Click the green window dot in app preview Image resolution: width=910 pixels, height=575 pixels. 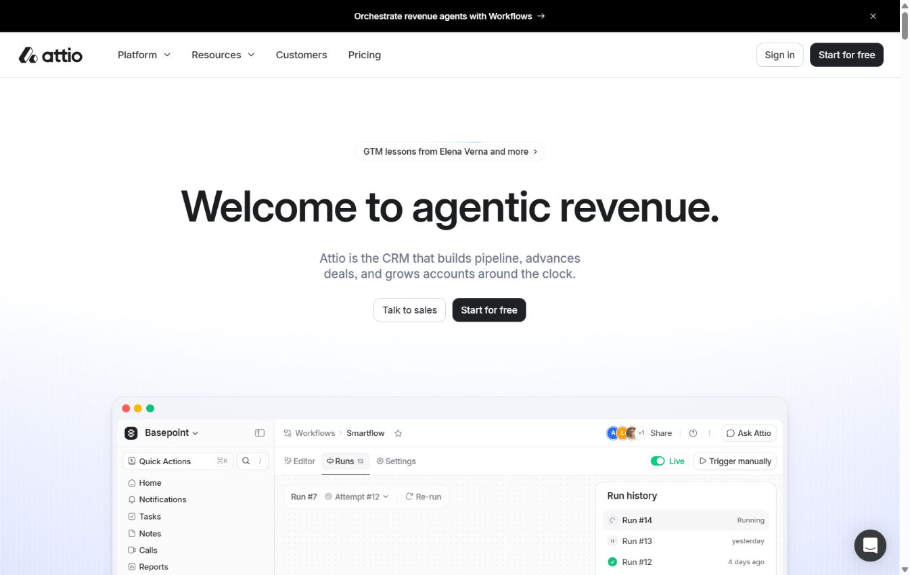click(x=150, y=408)
